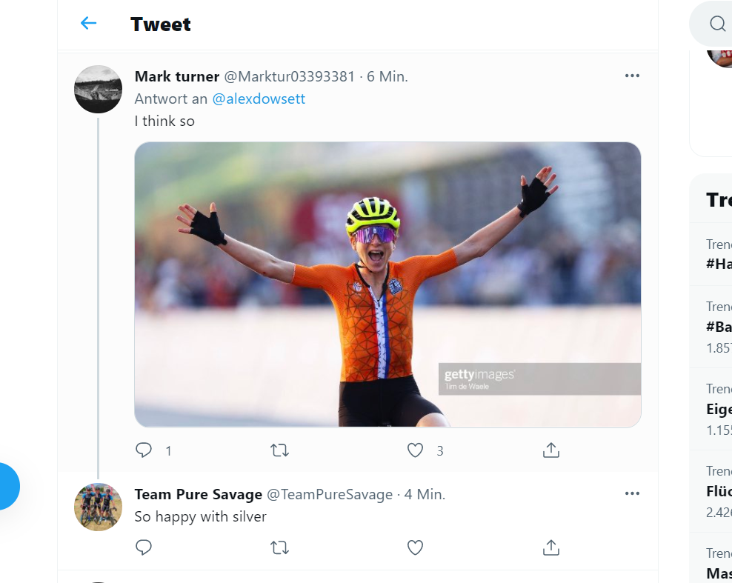The height and width of the screenshot is (583, 732).
Task: Click the Twitter search magnifier icon
Action: 717,24
